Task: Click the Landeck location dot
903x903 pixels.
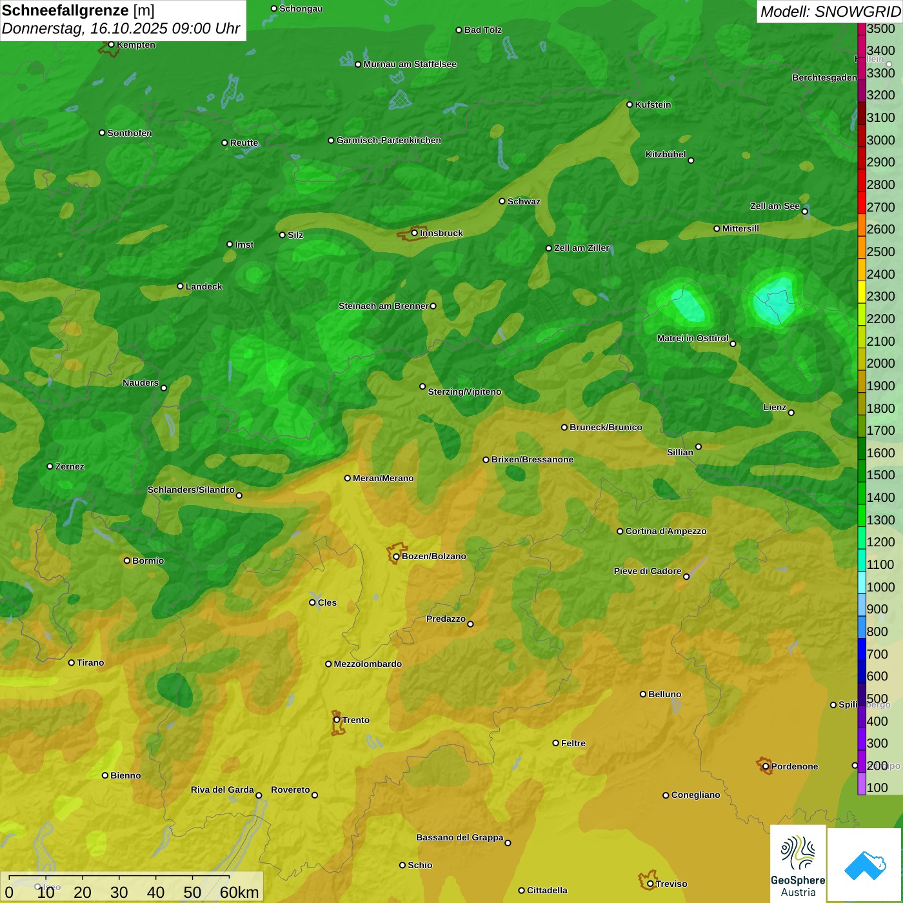Action: coord(180,286)
